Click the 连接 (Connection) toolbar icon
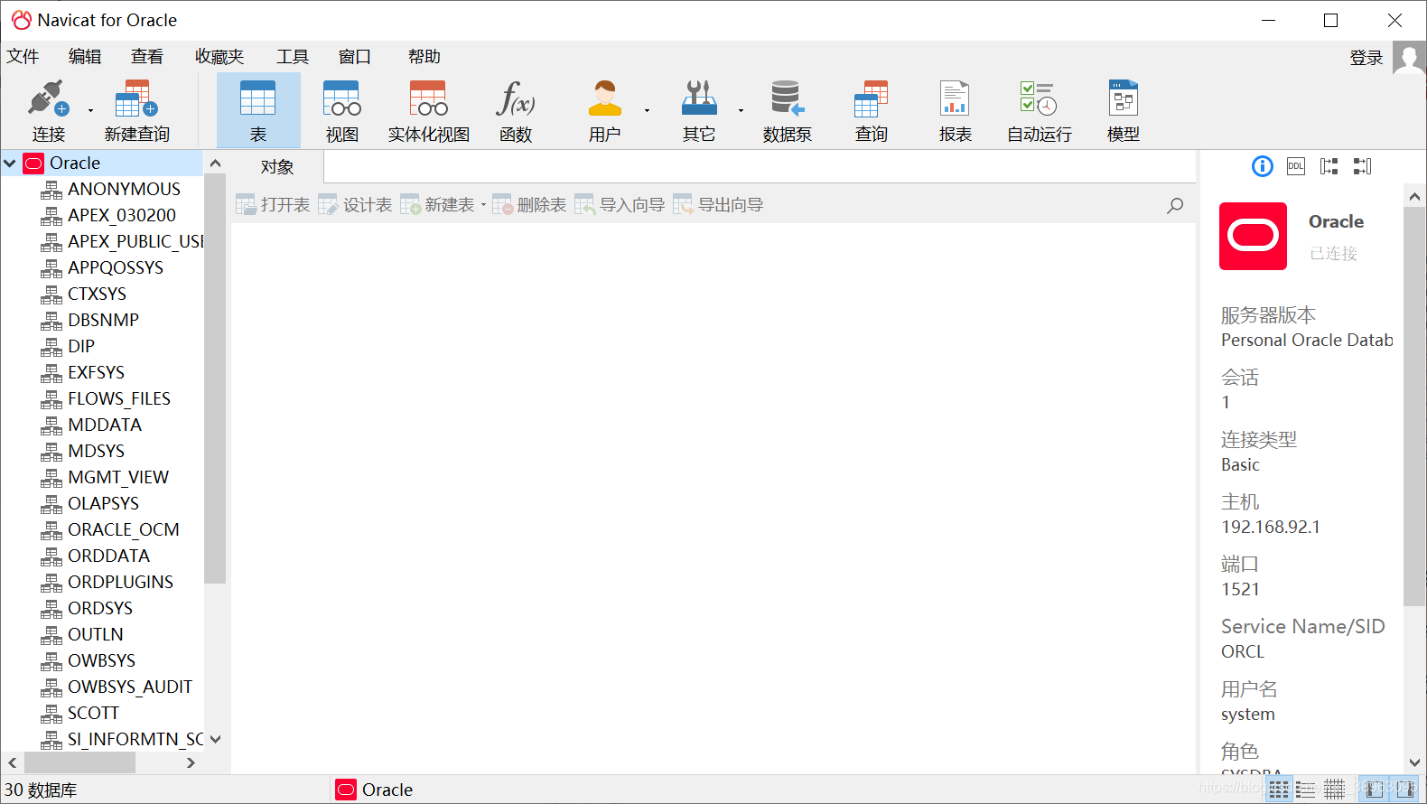The height and width of the screenshot is (804, 1427). 49,110
